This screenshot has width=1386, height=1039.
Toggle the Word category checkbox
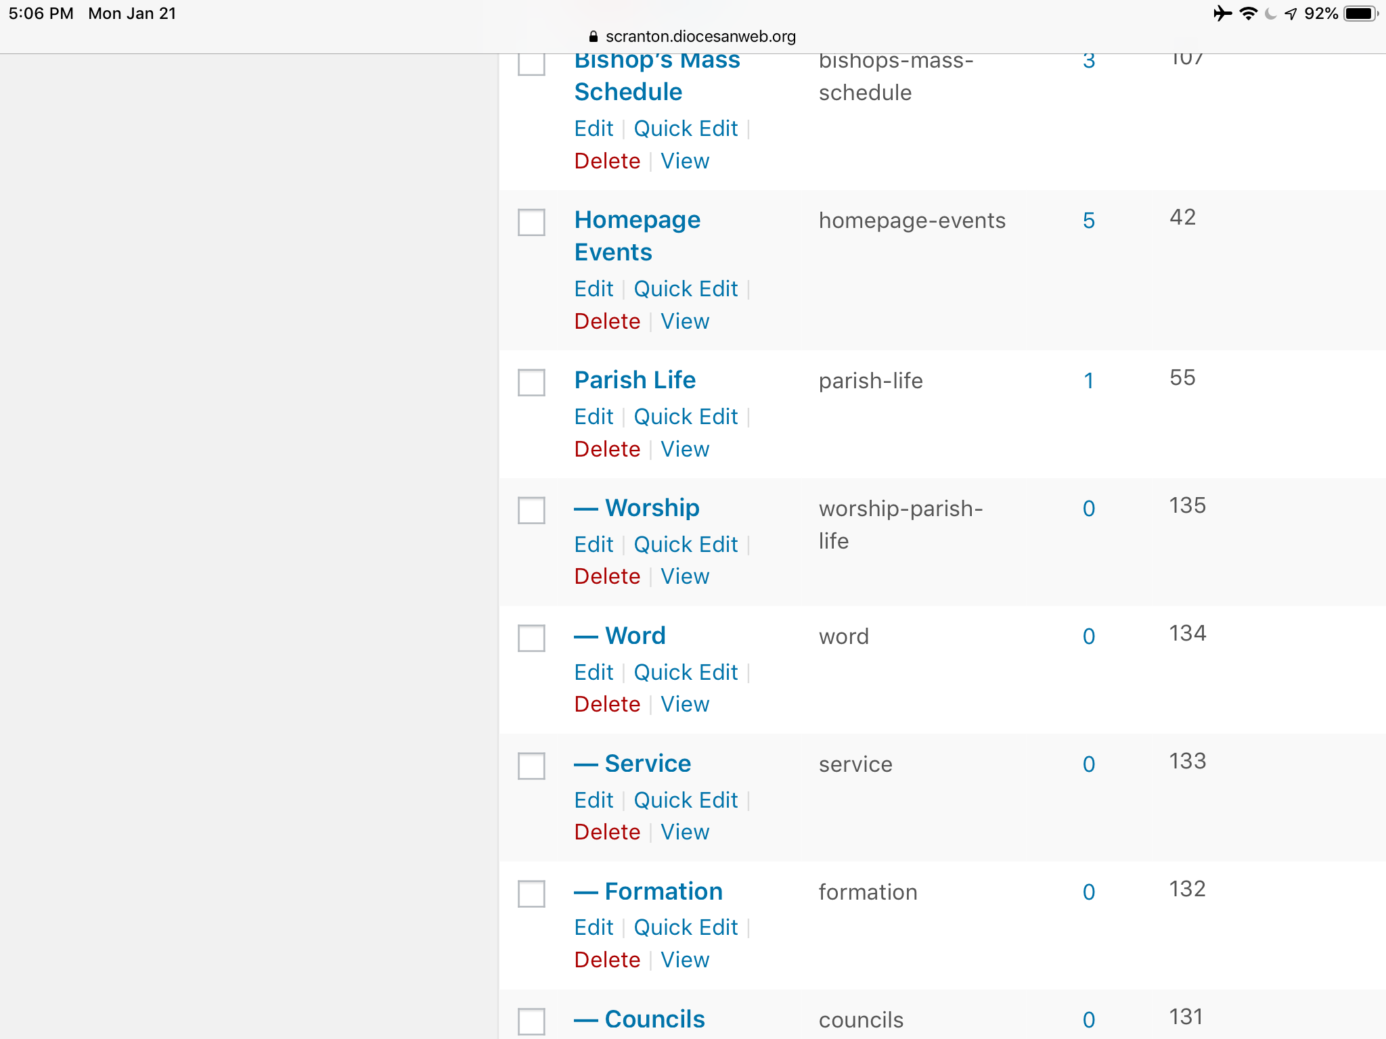[531, 639]
